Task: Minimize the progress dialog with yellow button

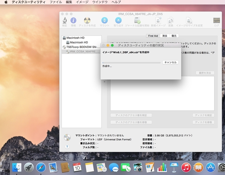Action: tap(108, 45)
